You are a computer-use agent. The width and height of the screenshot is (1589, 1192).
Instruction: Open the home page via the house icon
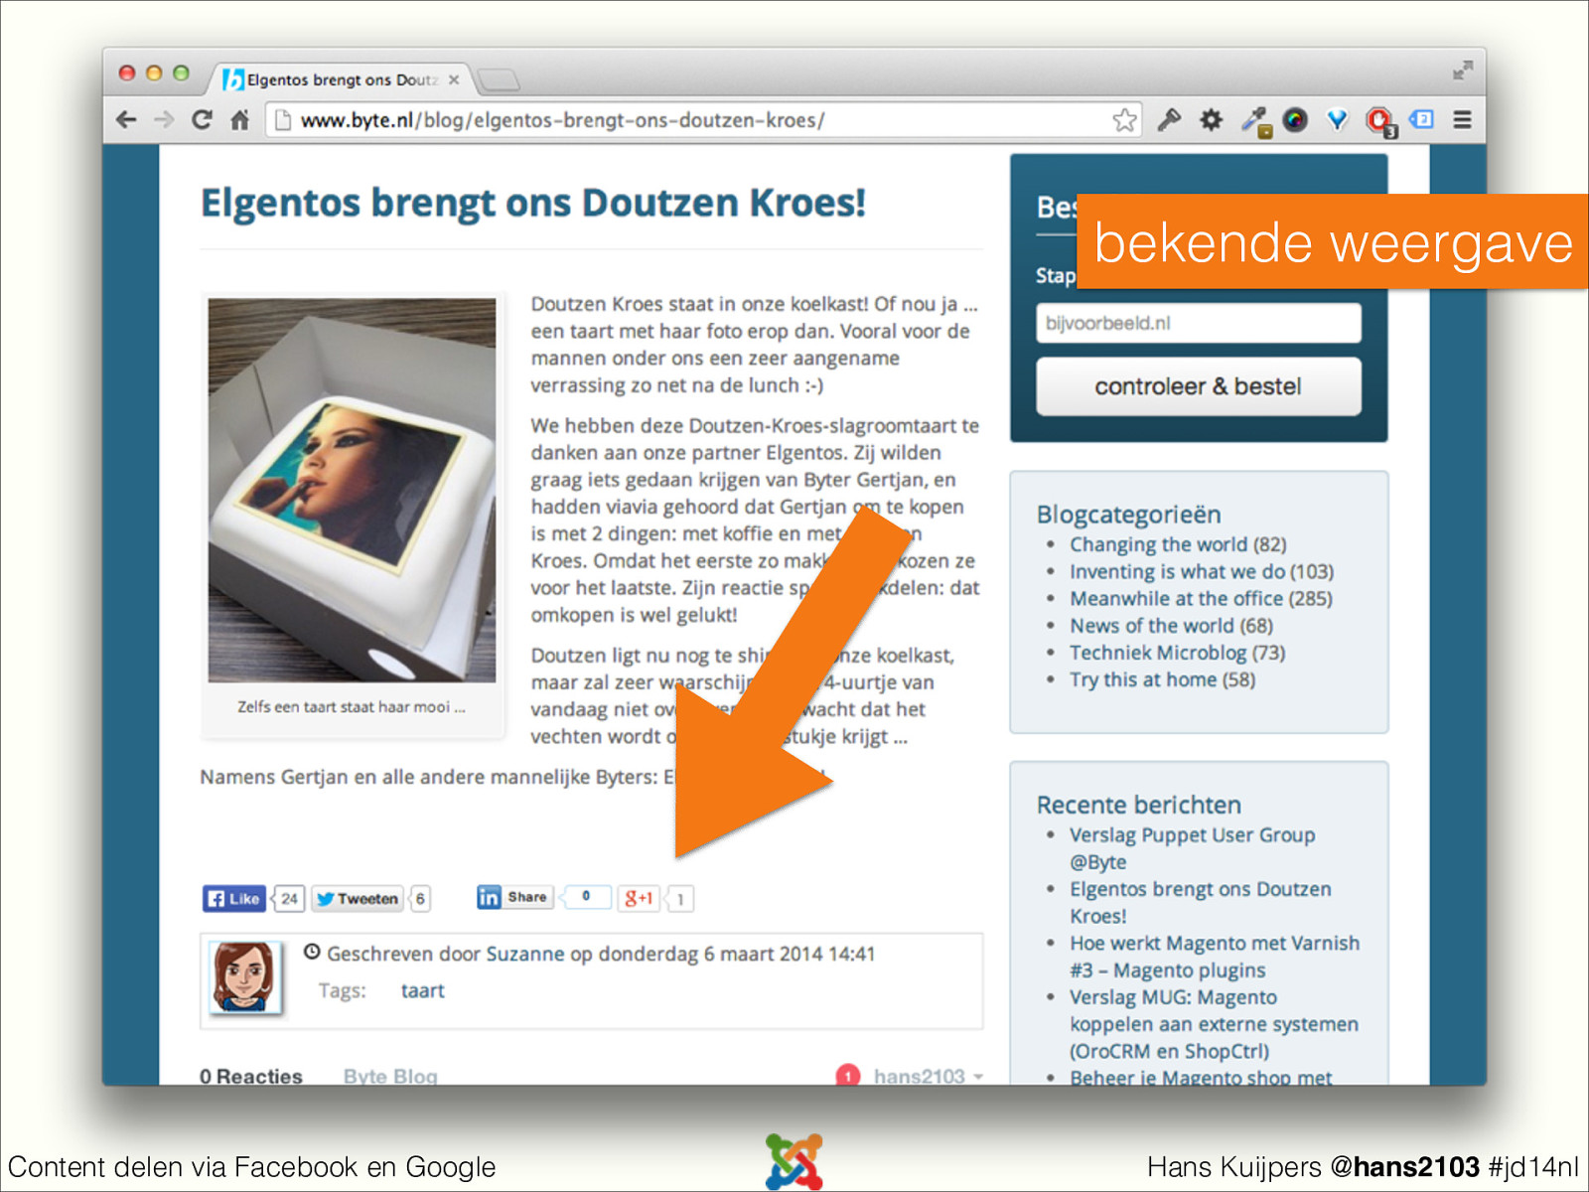tap(239, 120)
